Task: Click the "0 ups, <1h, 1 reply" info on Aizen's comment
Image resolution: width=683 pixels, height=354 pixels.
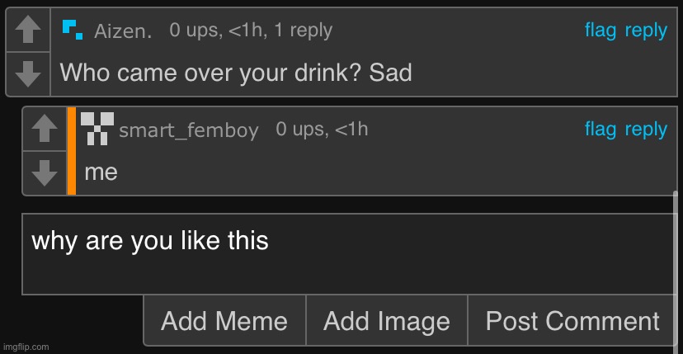Action: click(251, 31)
